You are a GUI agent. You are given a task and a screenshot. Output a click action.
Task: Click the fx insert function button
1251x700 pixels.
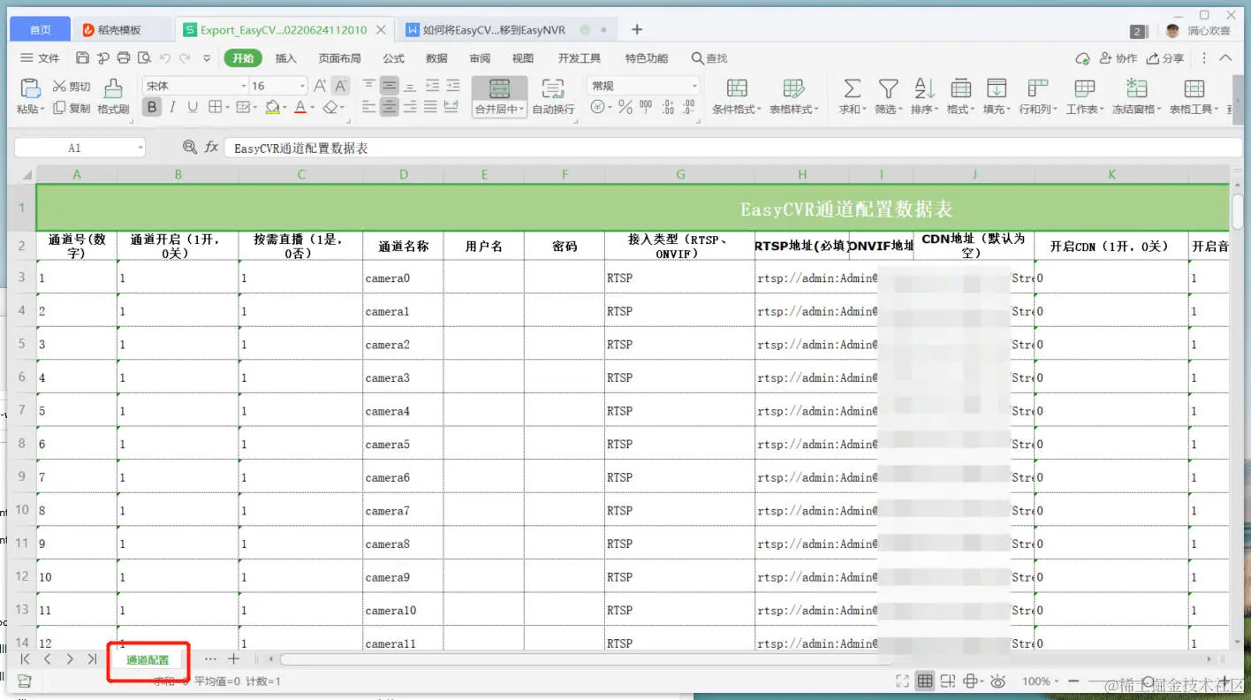click(211, 148)
